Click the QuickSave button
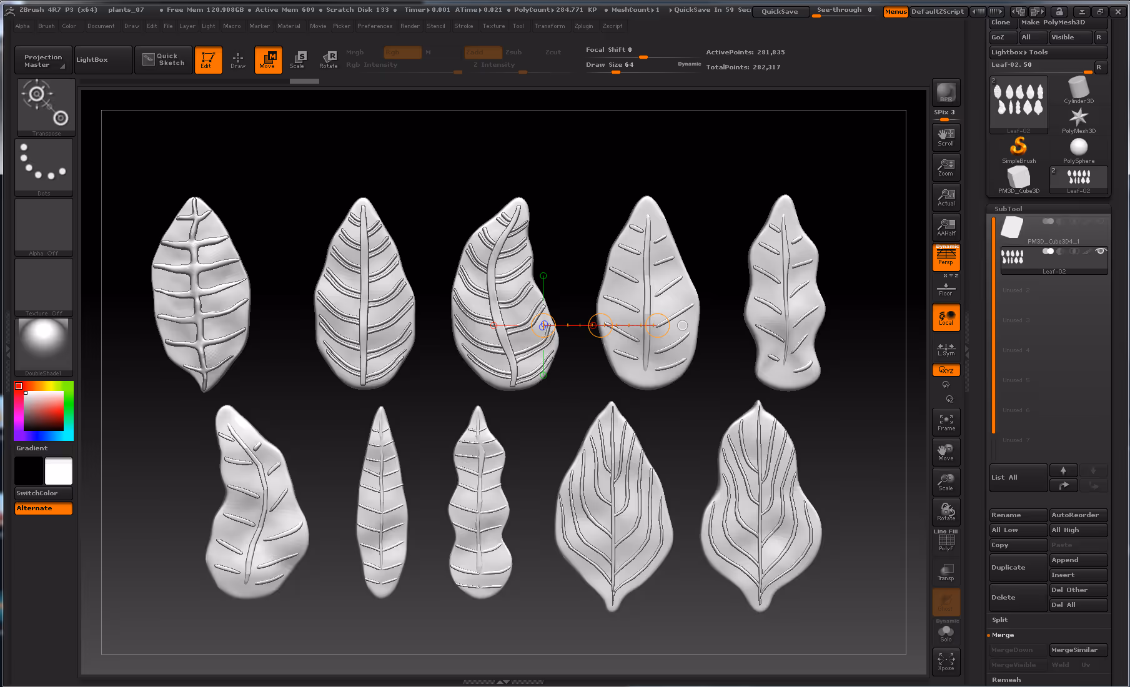Viewport: 1130px width, 687px height. pos(780,11)
